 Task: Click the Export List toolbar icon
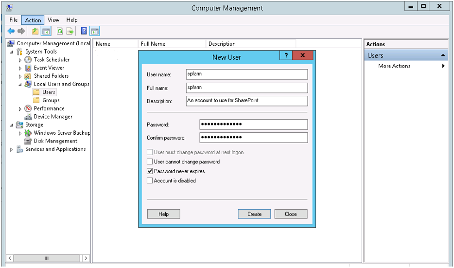70,31
